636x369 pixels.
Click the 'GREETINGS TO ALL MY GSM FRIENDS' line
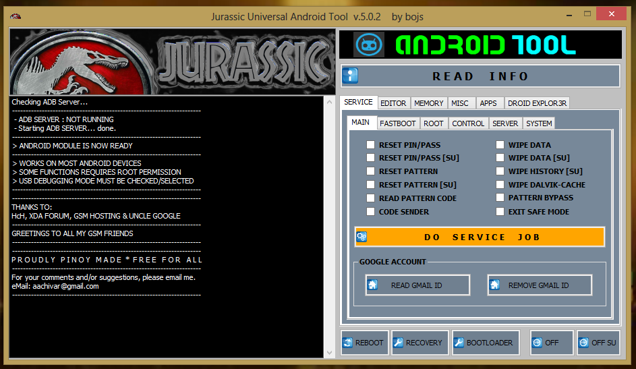pyautogui.click(x=72, y=233)
